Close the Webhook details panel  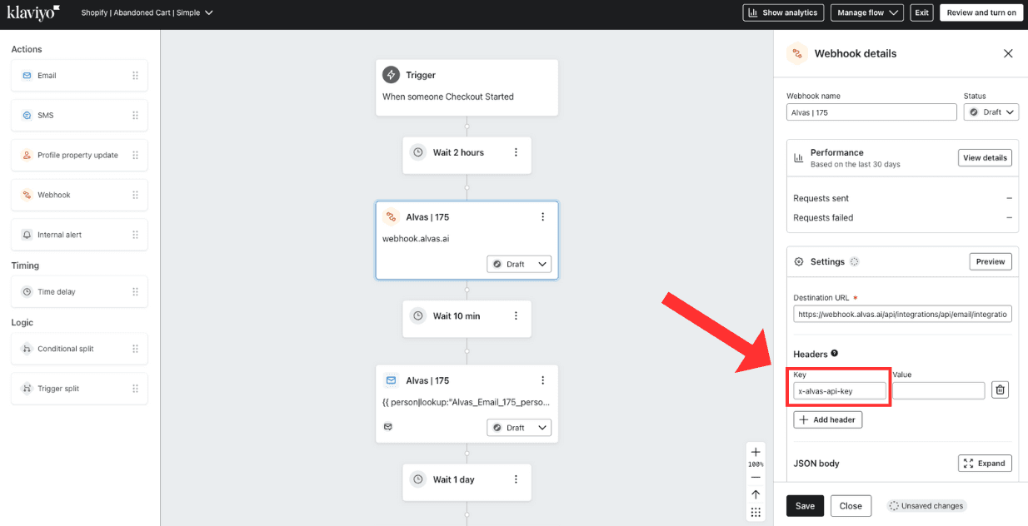(1008, 53)
